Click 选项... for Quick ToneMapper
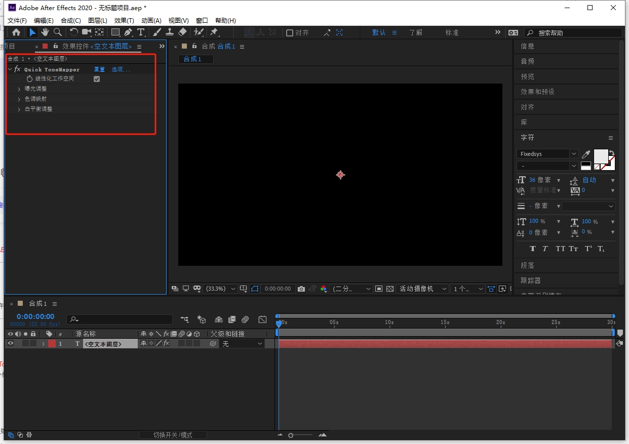The height and width of the screenshot is (444, 629). (x=121, y=69)
